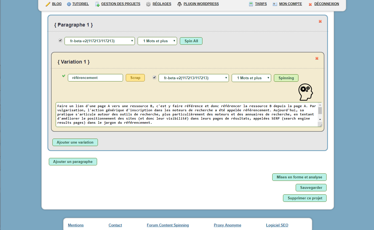The image size is (374, 230).
Task: Open the RÉGLAGES menu item
Action: [162, 4]
